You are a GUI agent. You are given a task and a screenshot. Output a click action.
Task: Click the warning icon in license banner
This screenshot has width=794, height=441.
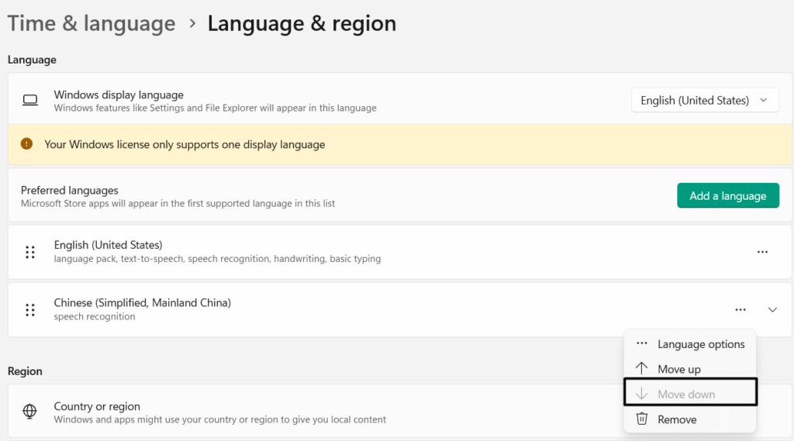[x=27, y=144]
